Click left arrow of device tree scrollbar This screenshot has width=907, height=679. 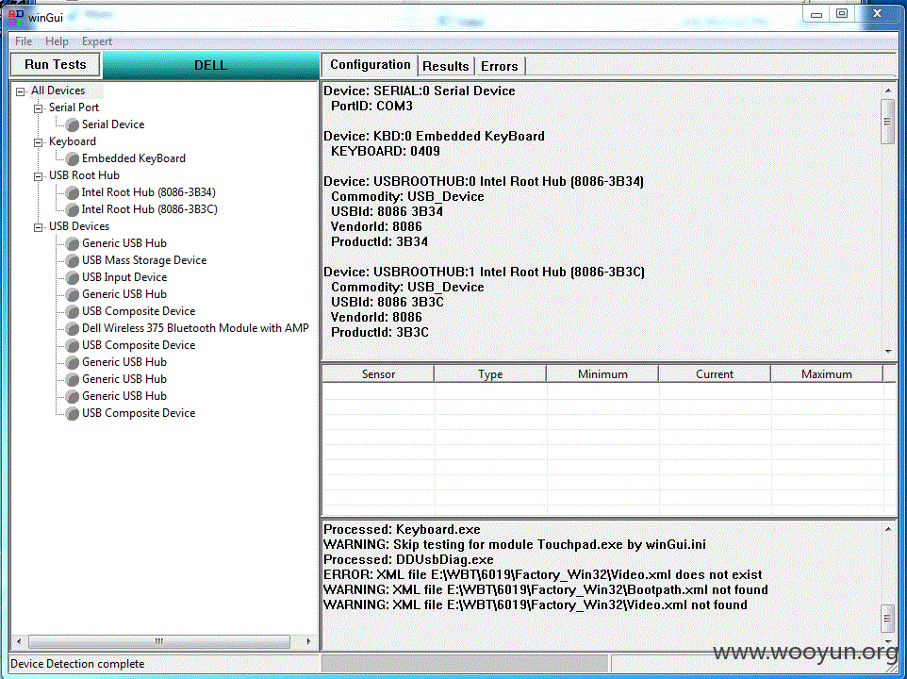(x=19, y=641)
